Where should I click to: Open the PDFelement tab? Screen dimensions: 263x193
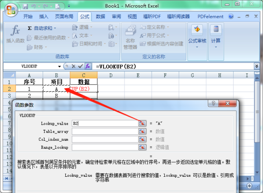tap(210, 16)
